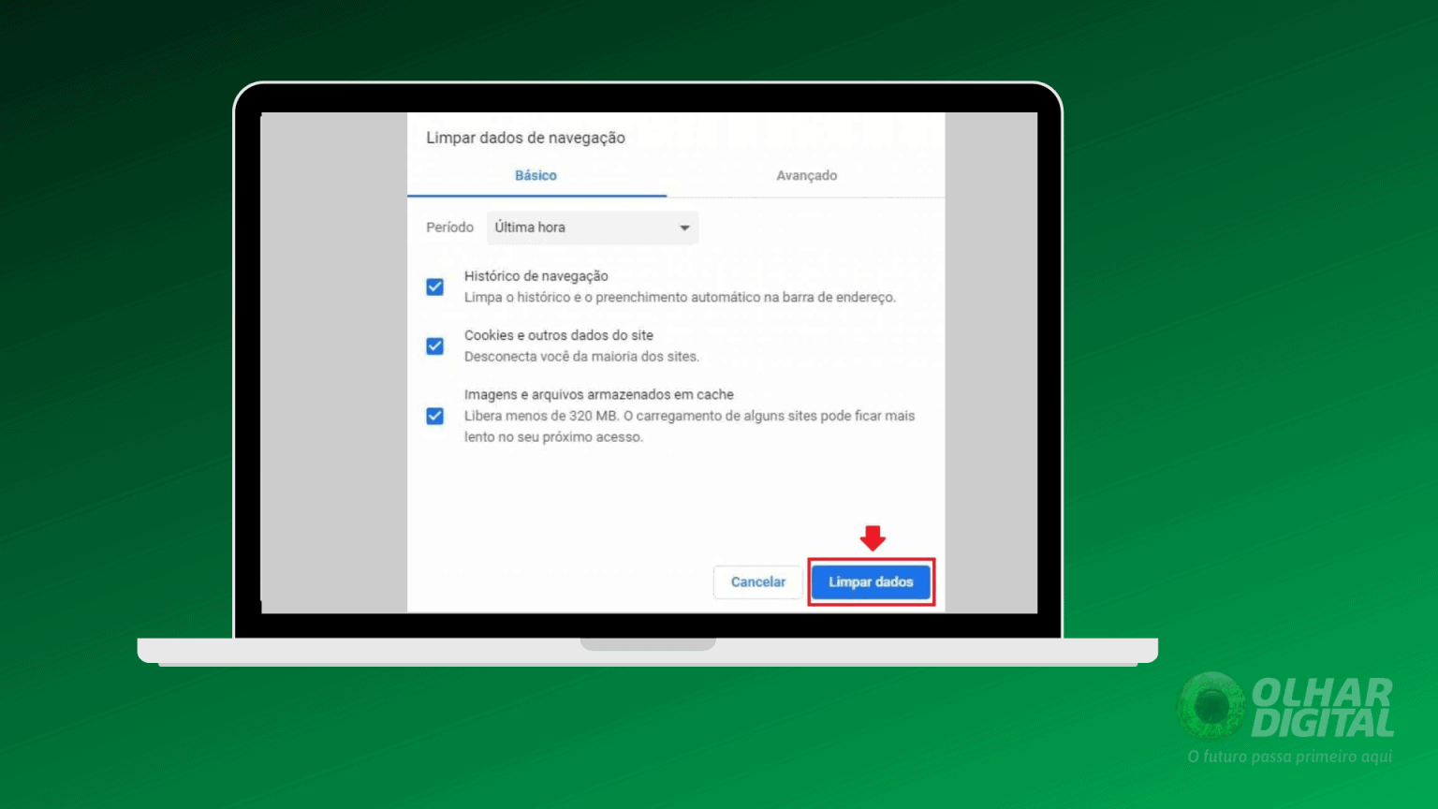Click the dialog title 'Limpar dados de navegação'

point(525,137)
